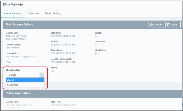
Task: Click the License config value EM + Valkyrie
Action: pos(12,48)
